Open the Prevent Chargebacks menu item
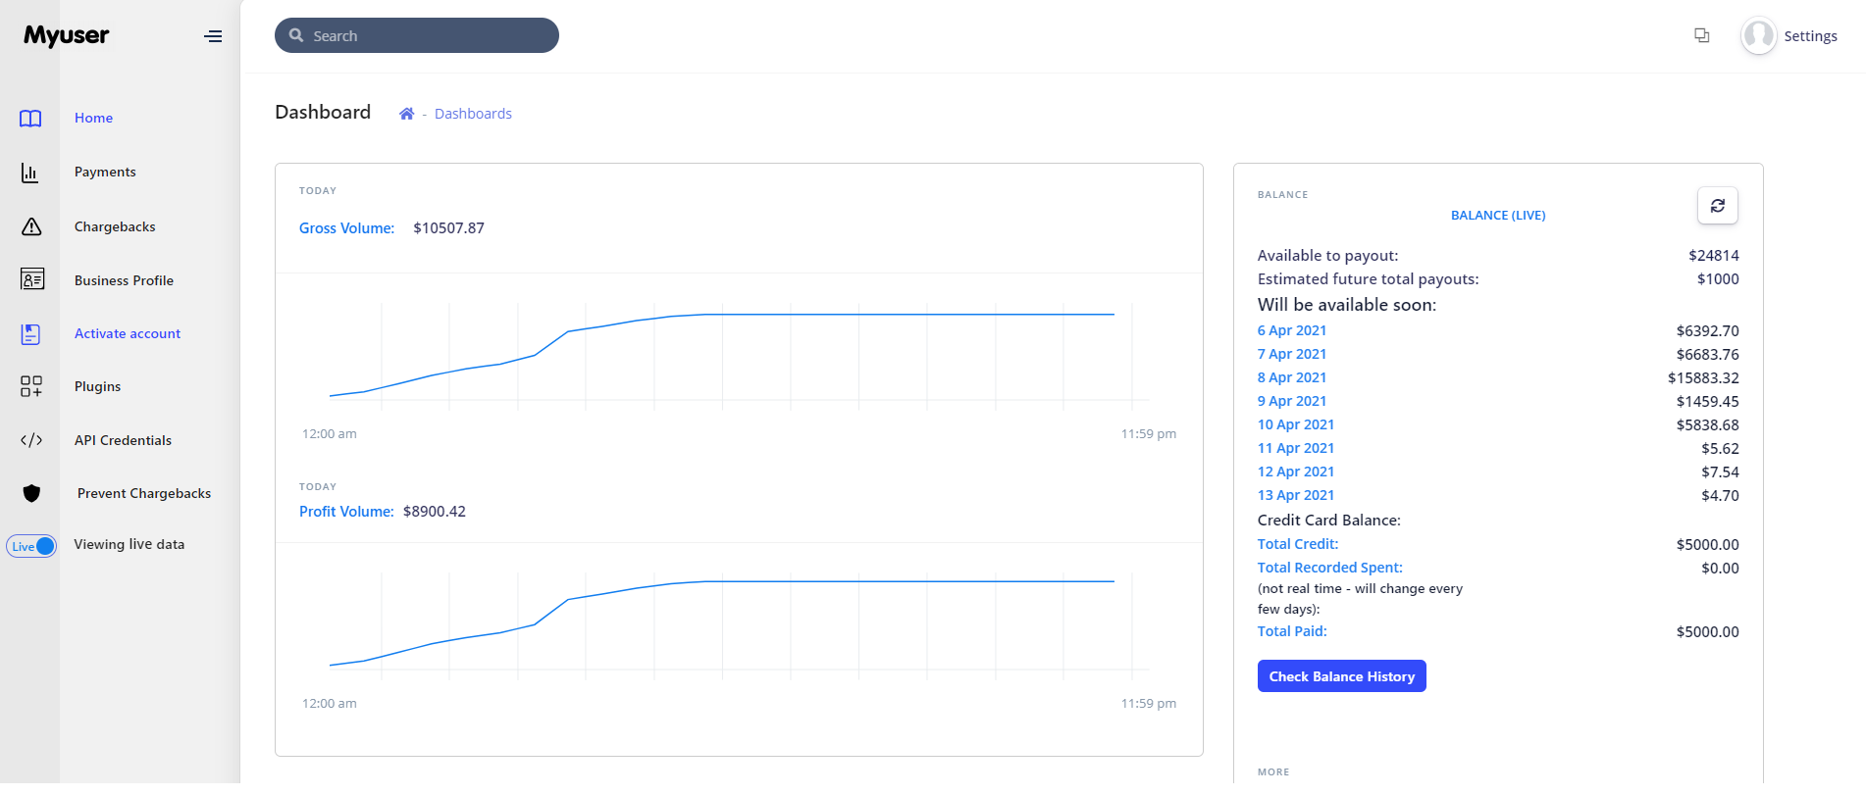The image size is (1866, 795). coord(144,493)
